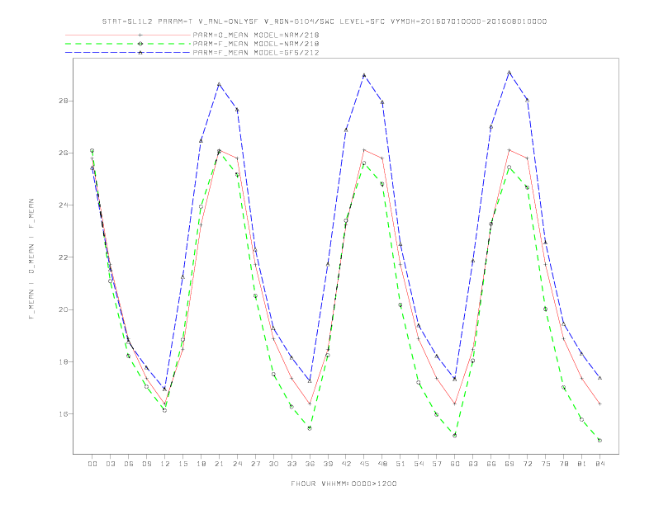Click x-axis tick label 48
The height and width of the screenshot is (505, 654).
(382, 464)
